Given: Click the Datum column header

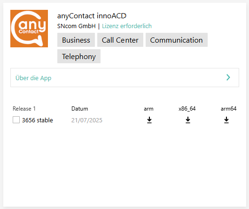Looking at the screenshot, I should point(80,109).
